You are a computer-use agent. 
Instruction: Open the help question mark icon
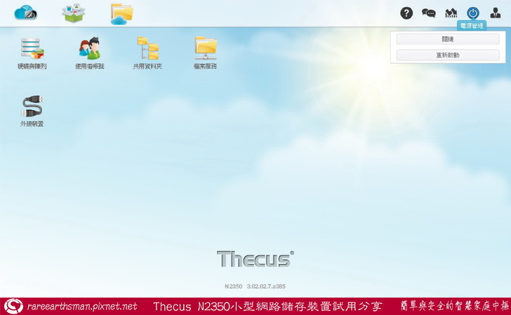pyautogui.click(x=406, y=13)
